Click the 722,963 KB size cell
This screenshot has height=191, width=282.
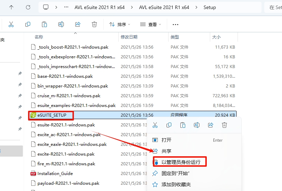[224, 96]
